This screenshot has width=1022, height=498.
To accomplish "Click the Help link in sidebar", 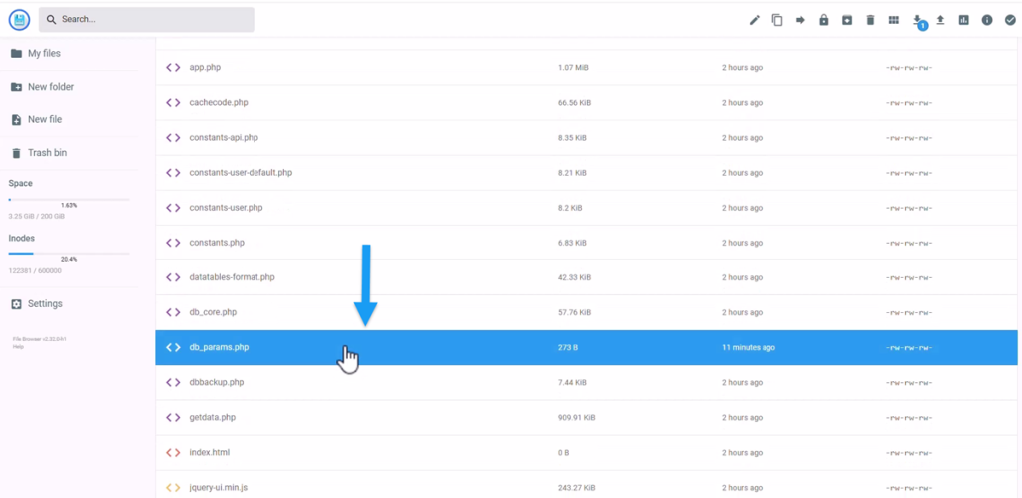I will pos(16,346).
